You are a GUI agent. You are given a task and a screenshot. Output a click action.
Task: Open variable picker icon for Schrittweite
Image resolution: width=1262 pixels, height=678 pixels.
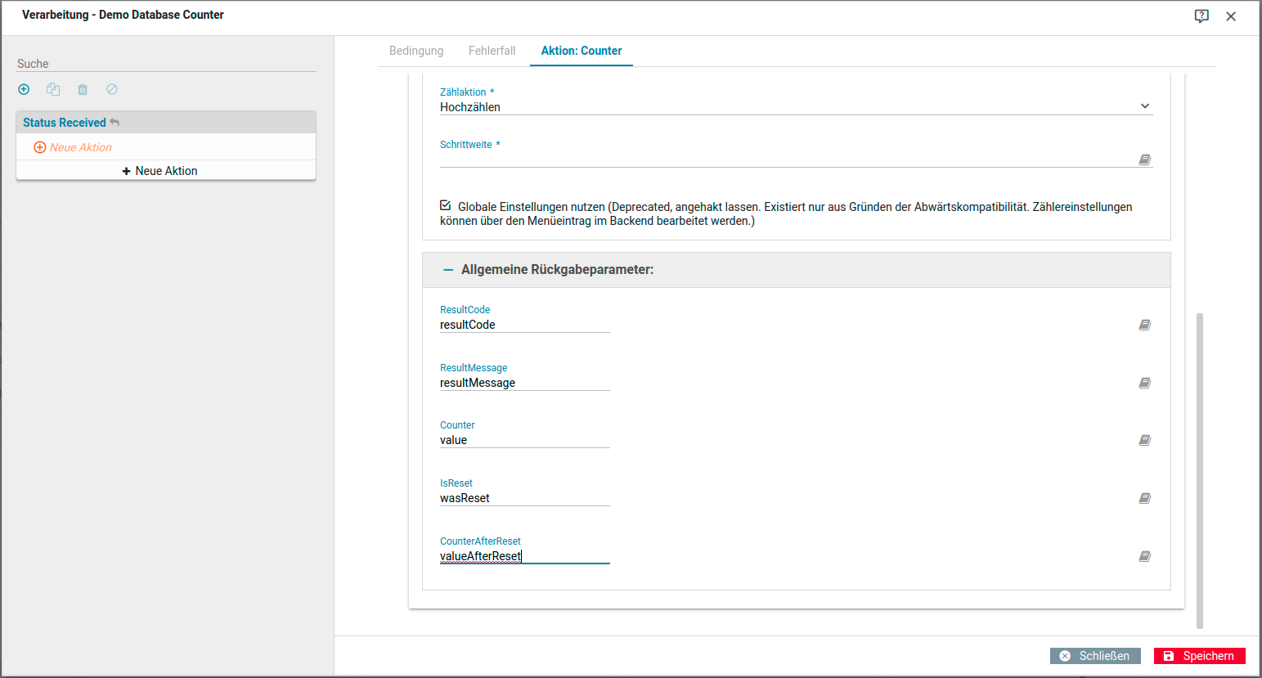[x=1145, y=159]
